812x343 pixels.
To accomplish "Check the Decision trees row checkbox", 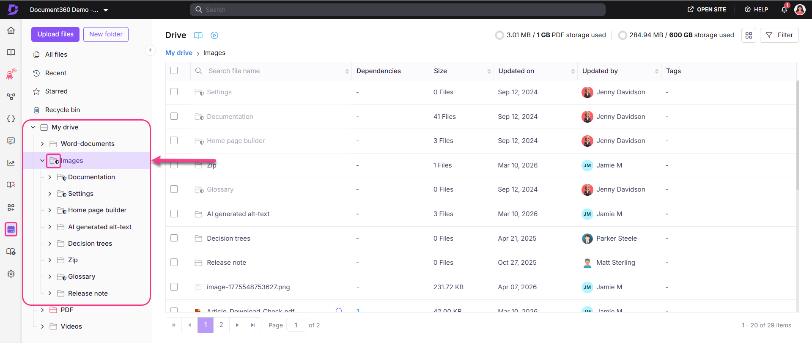I will (x=174, y=238).
